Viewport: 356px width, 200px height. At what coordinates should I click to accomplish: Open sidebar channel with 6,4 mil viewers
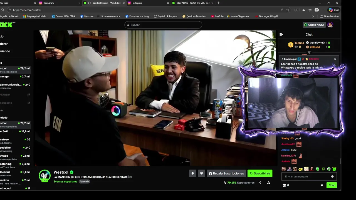[15, 166]
